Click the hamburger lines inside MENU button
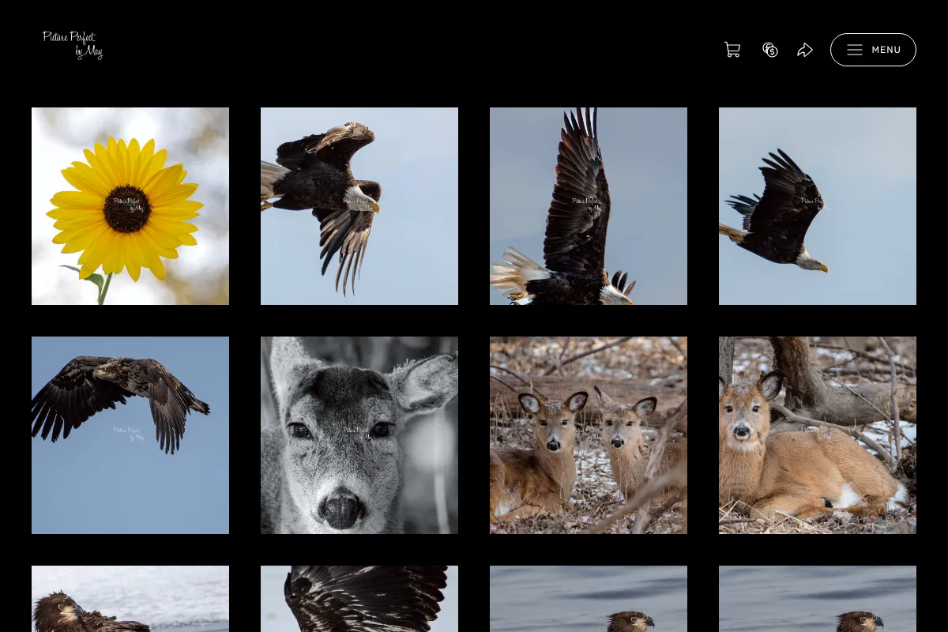948x632 pixels. coord(855,50)
